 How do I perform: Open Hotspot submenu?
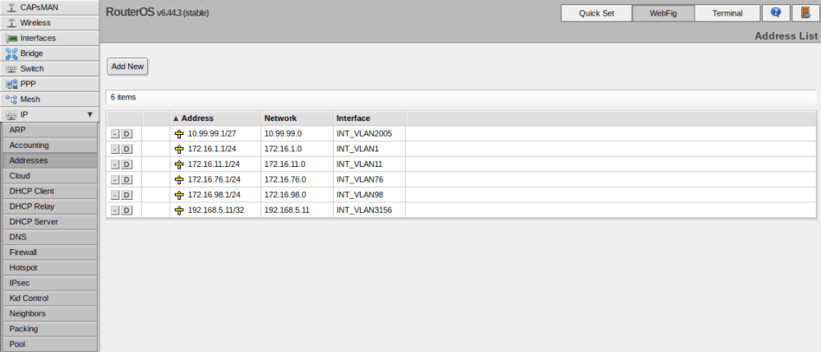point(49,267)
